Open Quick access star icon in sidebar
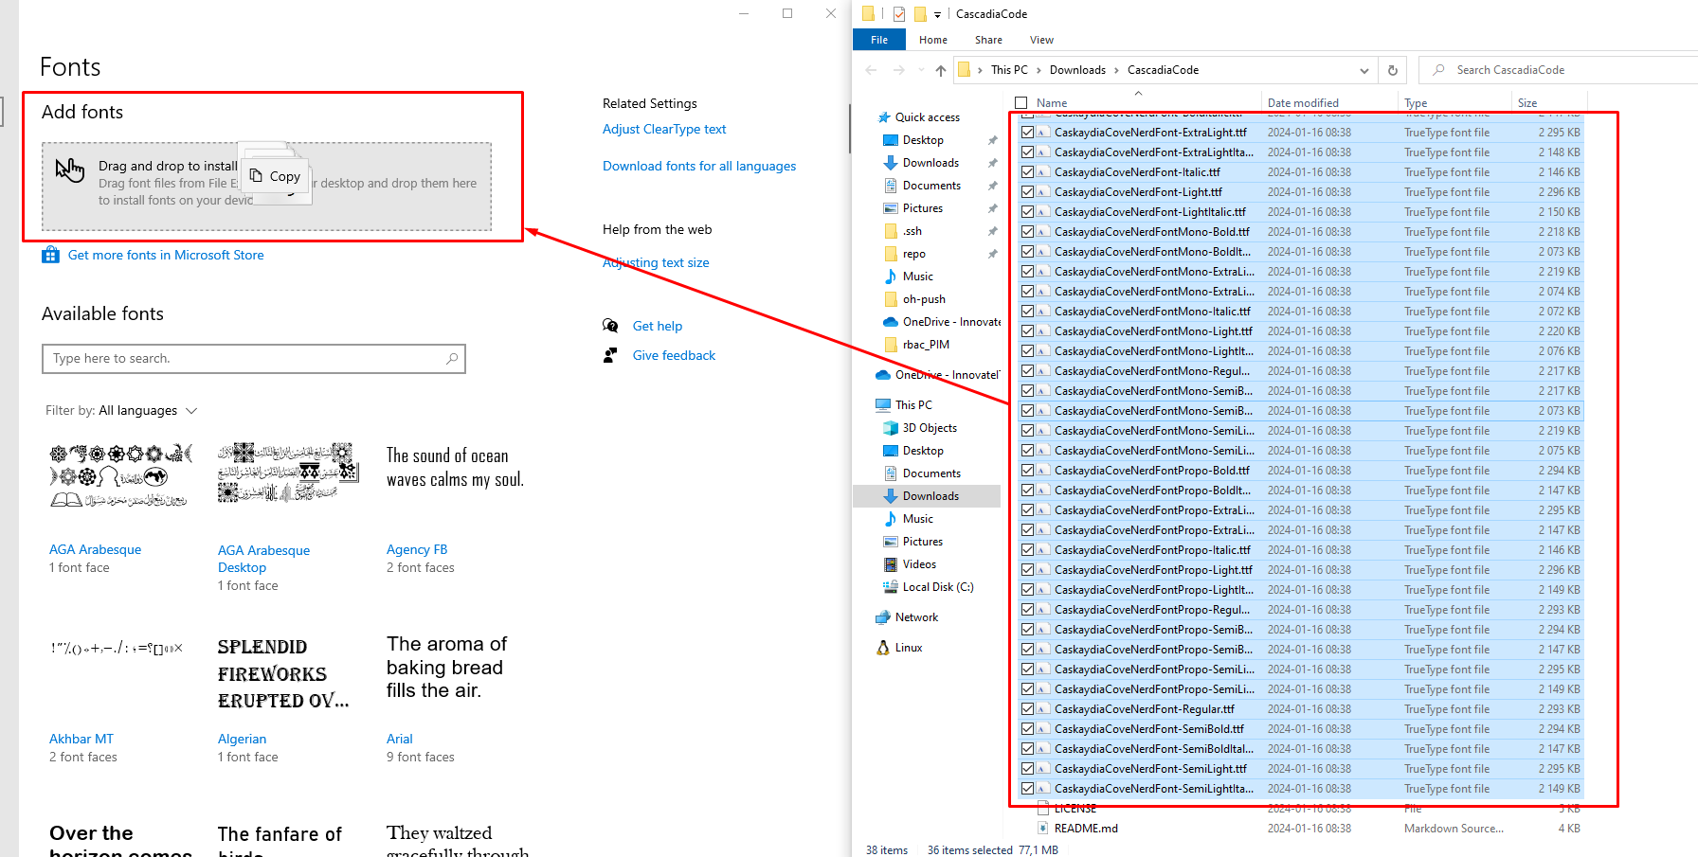This screenshot has width=1698, height=857. pyautogui.click(x=884, y=117)
